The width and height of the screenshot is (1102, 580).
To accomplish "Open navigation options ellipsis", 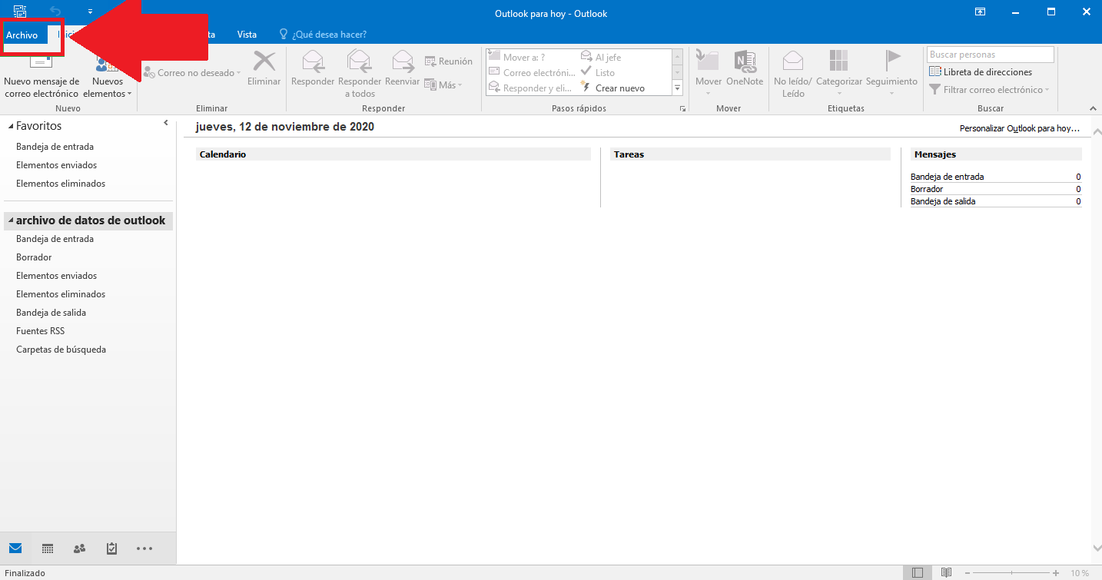I will tap(144, 549).
